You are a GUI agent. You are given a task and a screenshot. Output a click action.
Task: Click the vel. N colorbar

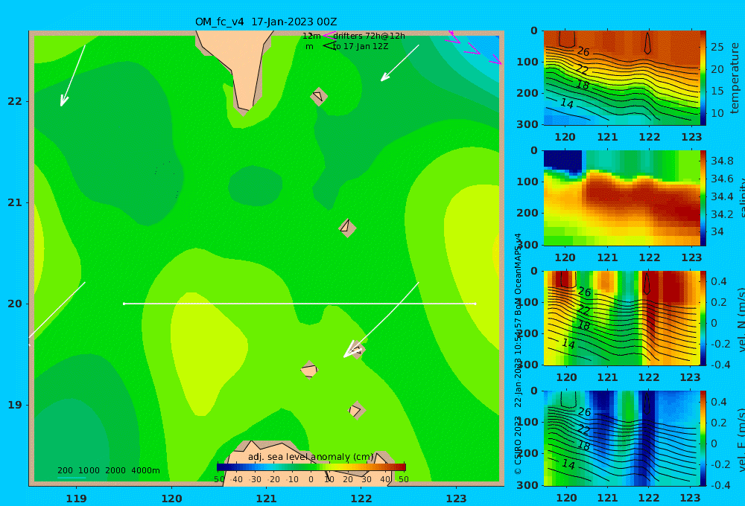tap(703, 318)
